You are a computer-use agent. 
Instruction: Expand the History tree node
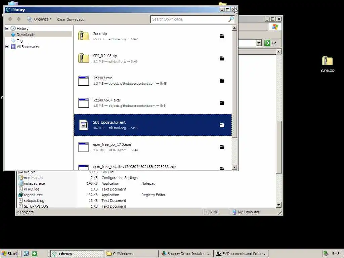pos(7,28)
